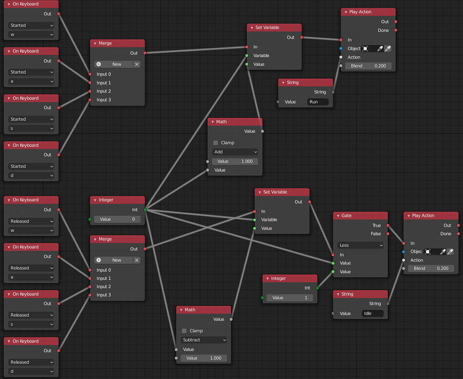Click the eyedropper icon in top Play Action Object field
This screenshot has height=379, width=463.
(x=380, y=49)
